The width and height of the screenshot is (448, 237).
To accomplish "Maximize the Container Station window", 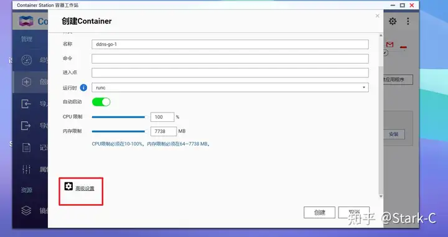I will click(x=403, y=5).
